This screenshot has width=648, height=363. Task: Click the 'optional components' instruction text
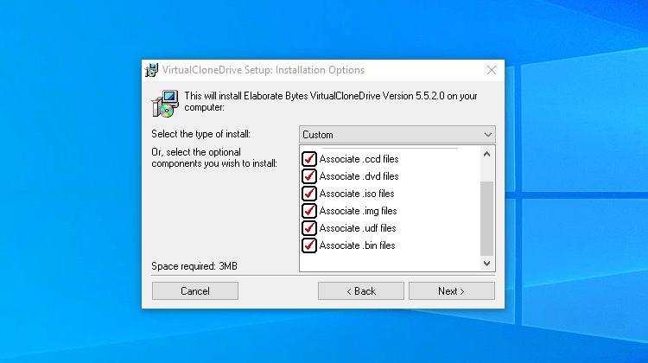click(214, 158)
